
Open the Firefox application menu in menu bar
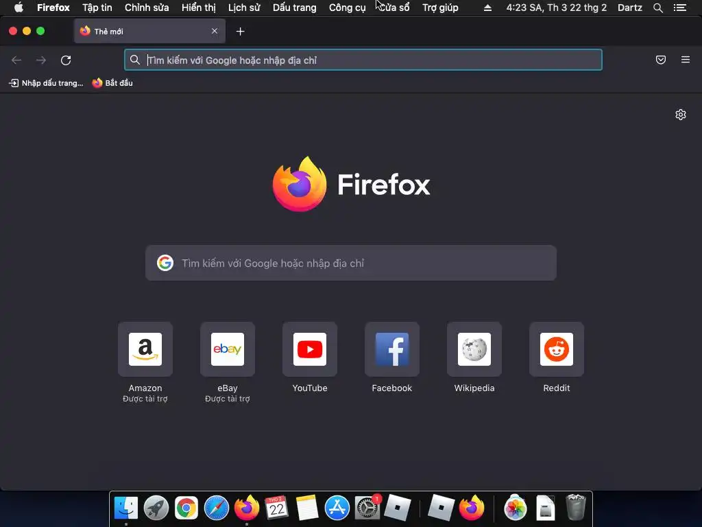click(53, 8)
